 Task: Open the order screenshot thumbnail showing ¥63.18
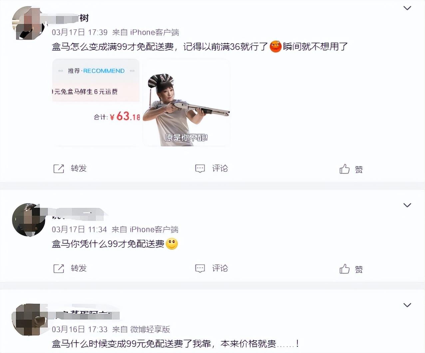(x=96, y=103)
